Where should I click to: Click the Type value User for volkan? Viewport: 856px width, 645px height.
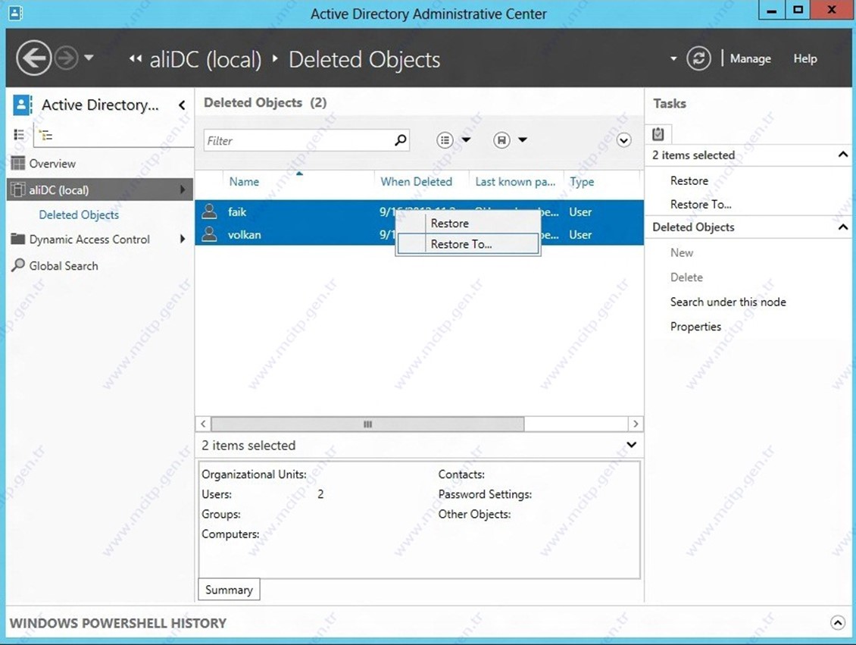click(580, 235)
